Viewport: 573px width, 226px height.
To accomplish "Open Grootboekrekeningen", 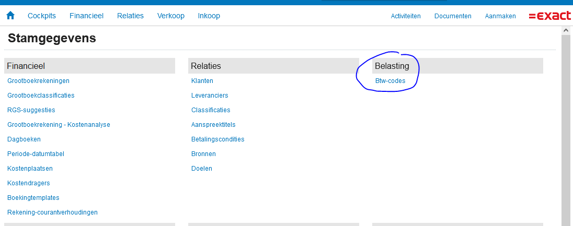I will (38, 81).
